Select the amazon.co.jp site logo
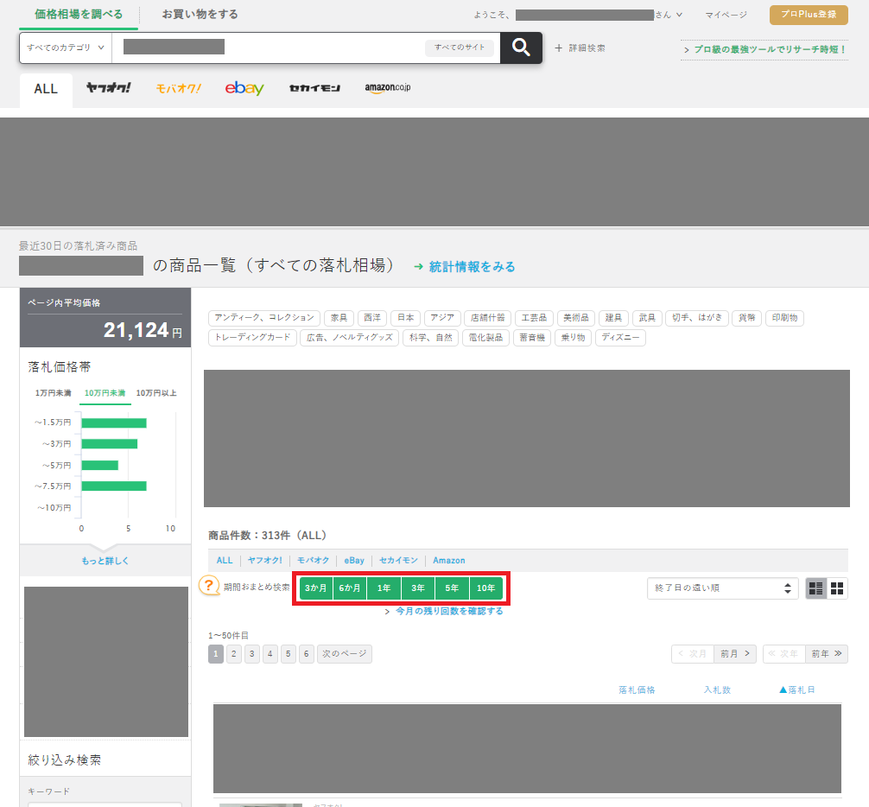The height and width of the screenshot is (807, 869). coord(386,88)
